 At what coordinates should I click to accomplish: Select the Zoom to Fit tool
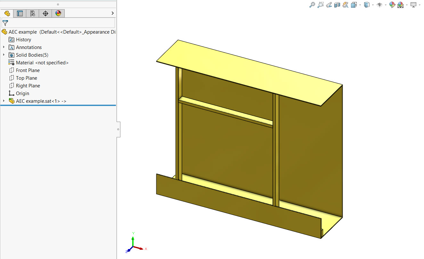coord(312,5)
